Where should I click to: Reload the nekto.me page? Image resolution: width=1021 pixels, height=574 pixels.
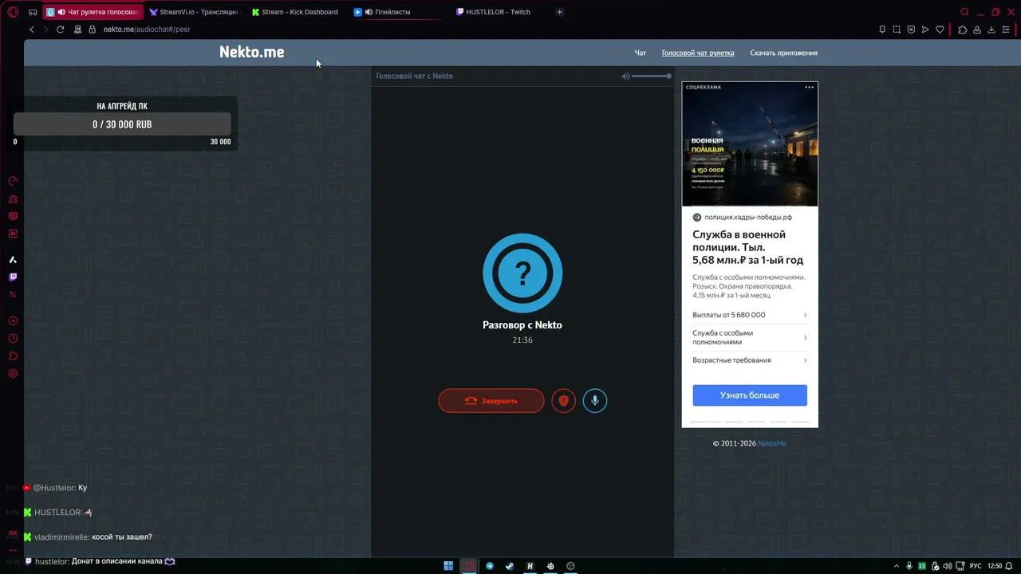[x=60, y=29]
